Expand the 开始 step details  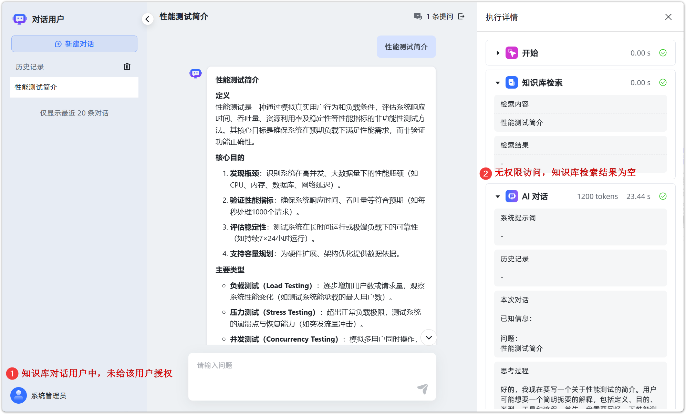(x=497, y=53)
